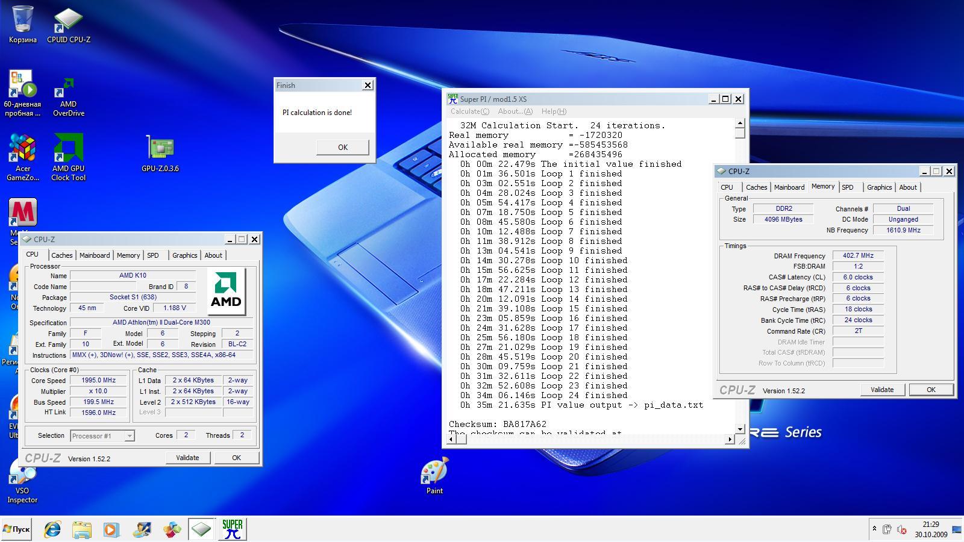The height and width of the screenshot is (542, 964).
Task: Click Super PI horizontal scrollbar right arrow
Action: (x=730, y=439)
